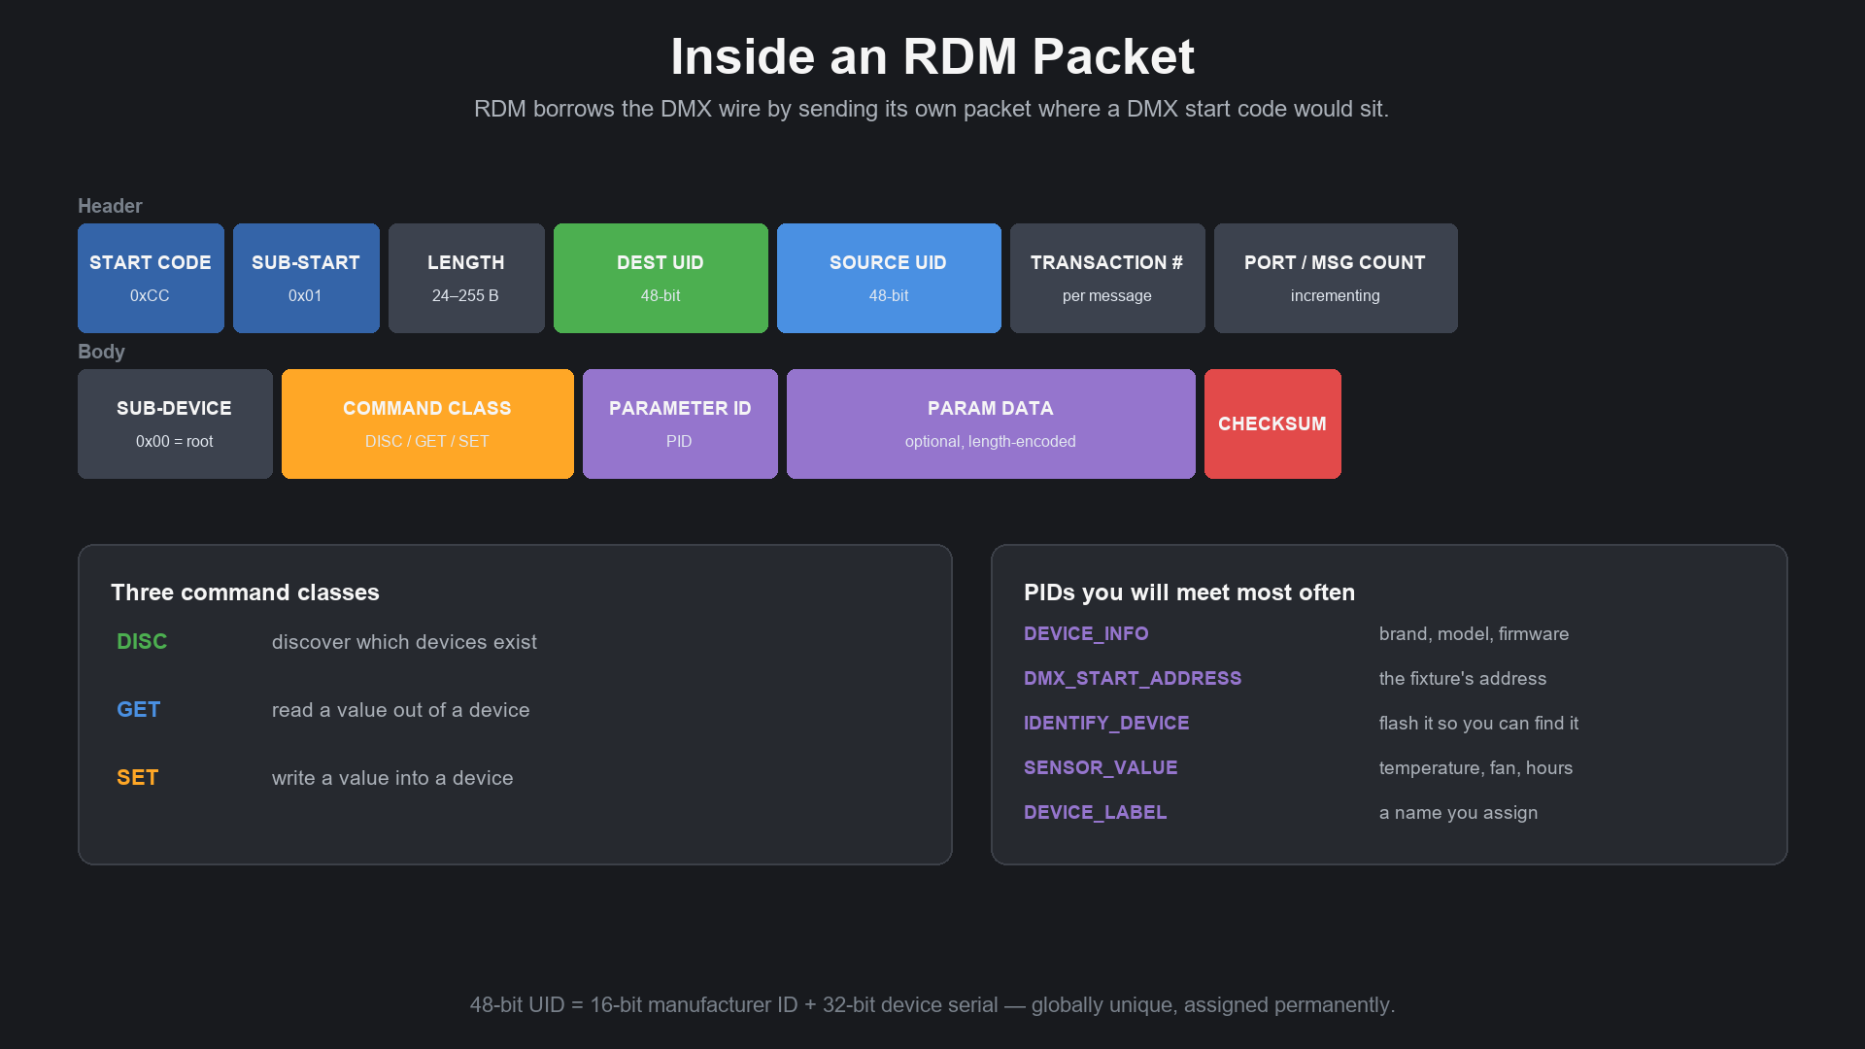Select the SUB-DEVICE 0x00 = root block
The height and width of the screenshot is (1049, 1865).
pos(175,423)
